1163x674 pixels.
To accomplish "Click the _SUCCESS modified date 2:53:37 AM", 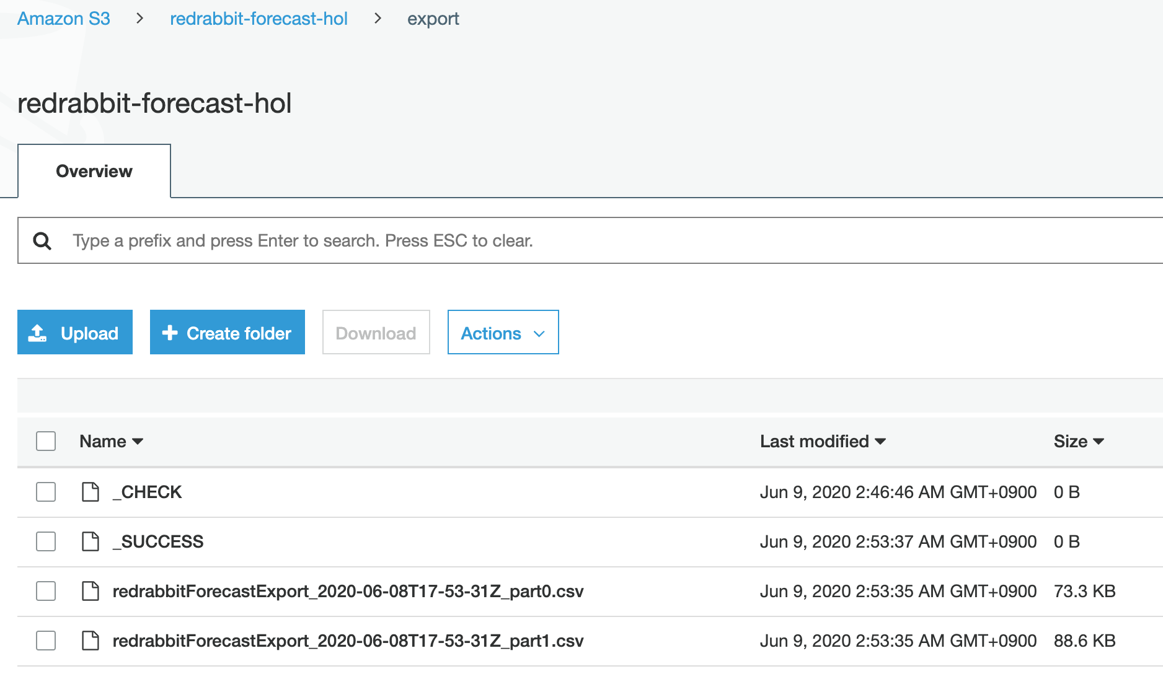I will (x=898, y=541).
